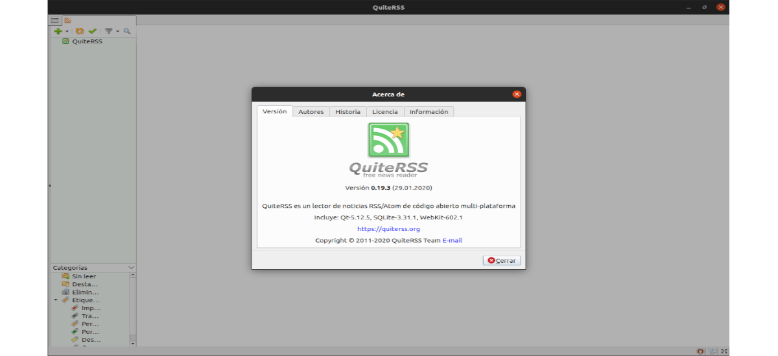
Task: Open the dropdown arrow beside the add icon
Action: pos(67,31)
